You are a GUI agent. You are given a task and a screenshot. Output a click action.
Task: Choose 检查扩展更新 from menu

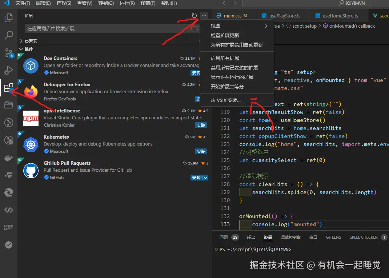coord(237,35)
